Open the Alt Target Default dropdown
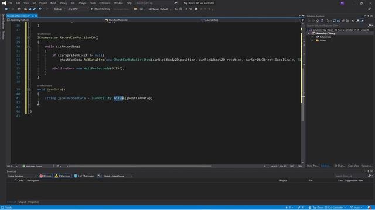 [x=159, y=9]
